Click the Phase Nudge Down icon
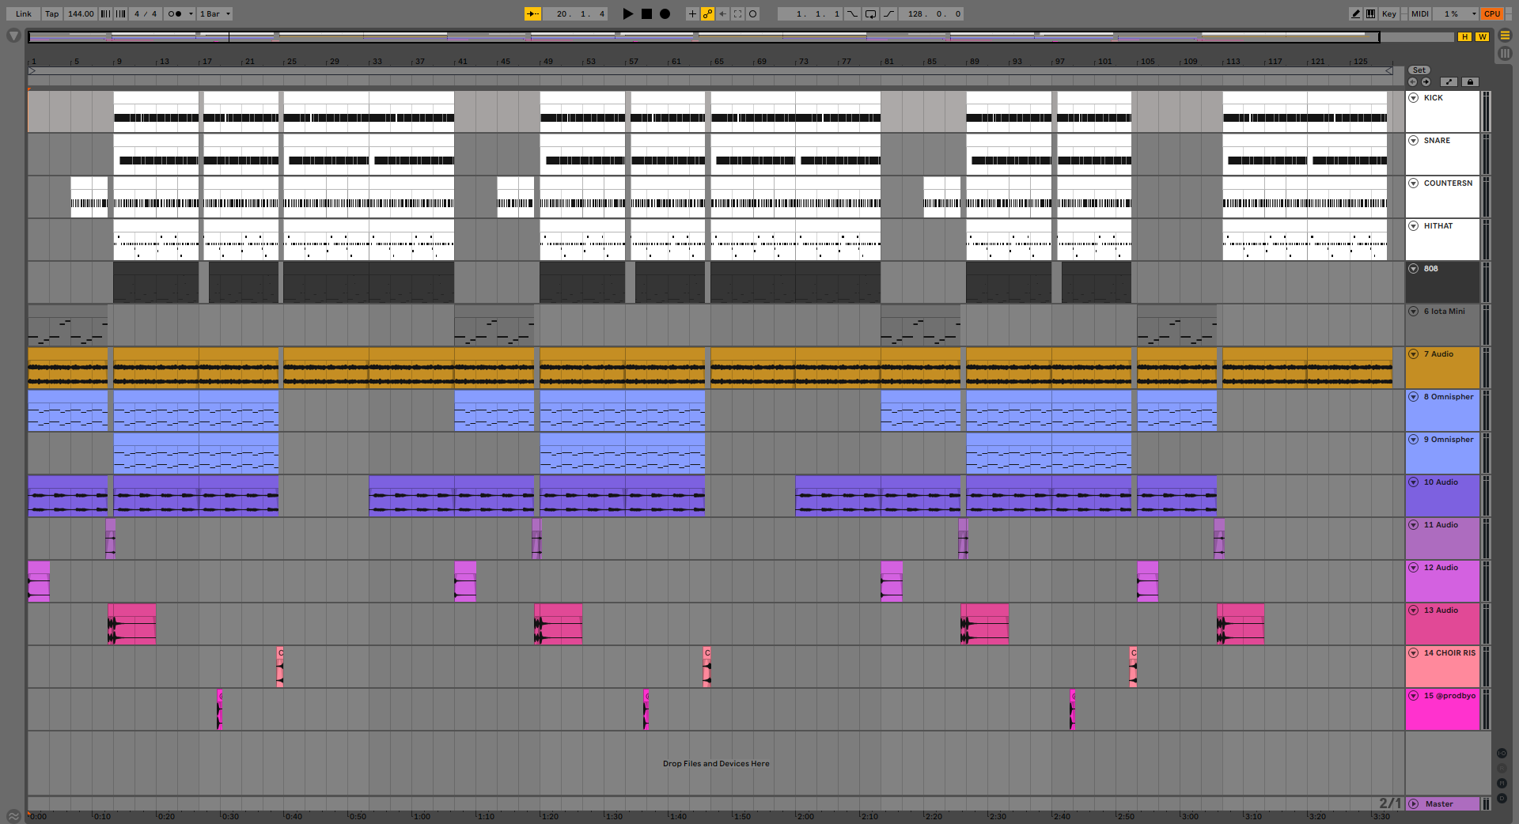This screenshot has width=1519, height=824. click(x=106, y=13)
